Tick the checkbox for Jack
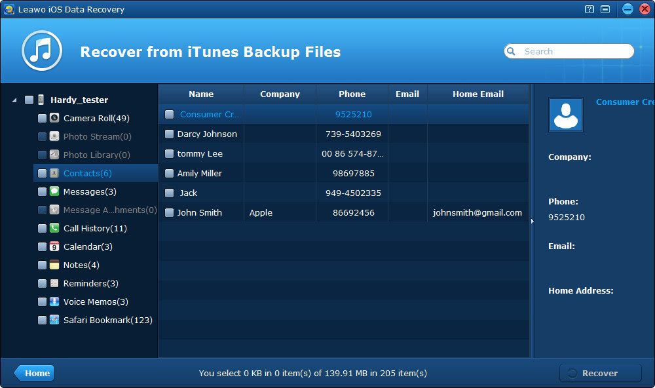This screenshot has width=655, height=388. pyautogui.click(x=169, y=193)
